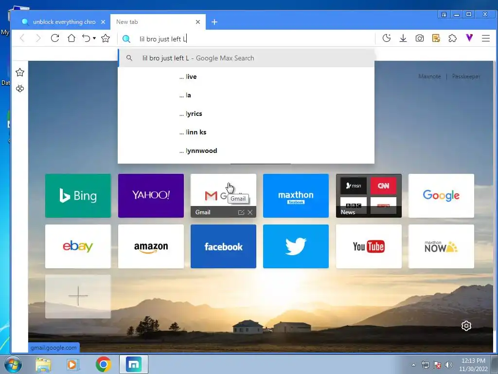Open the Google quick access tile

(441, 196)
